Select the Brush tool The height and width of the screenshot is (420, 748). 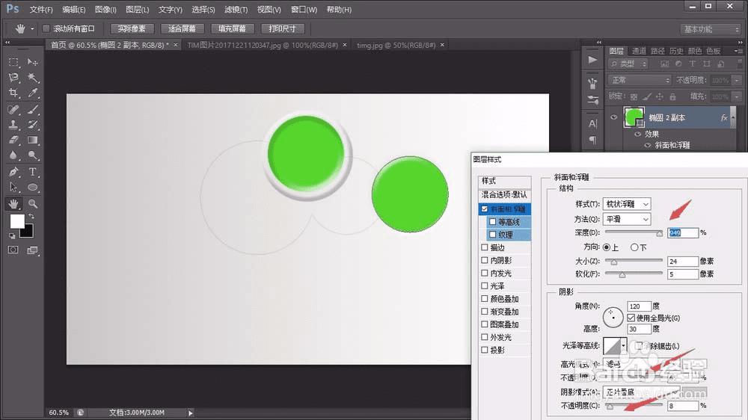32,110
